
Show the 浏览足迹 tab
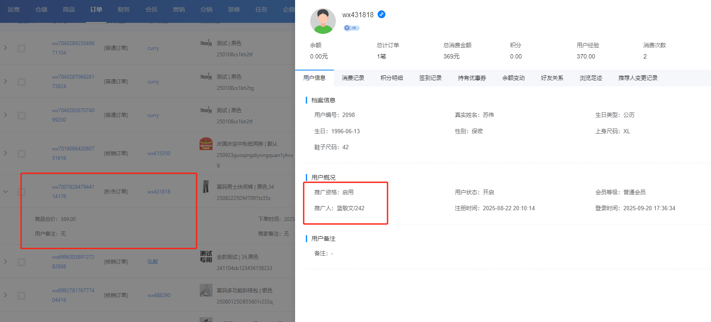click(x=591, y=78)
